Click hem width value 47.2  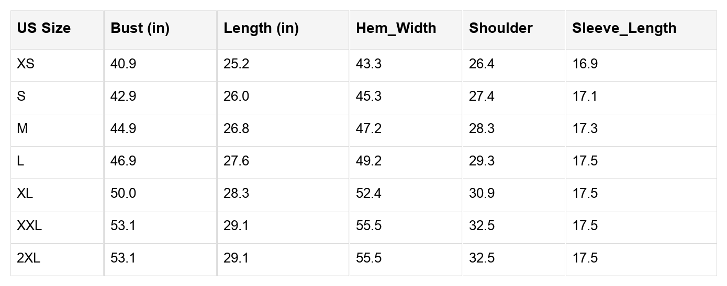coord(369,129)
